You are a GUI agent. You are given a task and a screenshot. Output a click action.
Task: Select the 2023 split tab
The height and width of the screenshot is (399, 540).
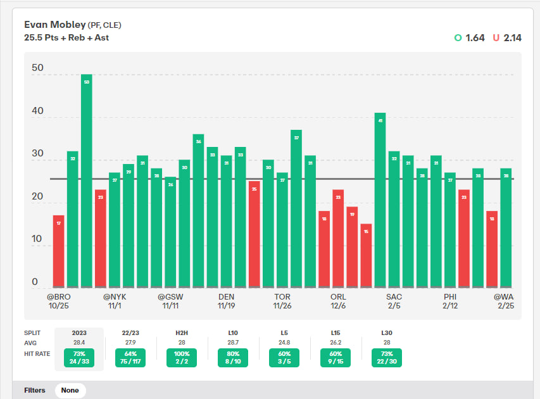(79, 333)
